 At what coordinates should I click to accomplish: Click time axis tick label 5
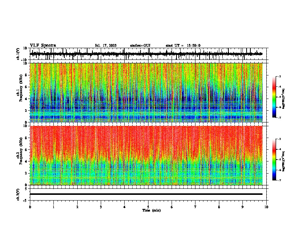(x=148, y=207)
